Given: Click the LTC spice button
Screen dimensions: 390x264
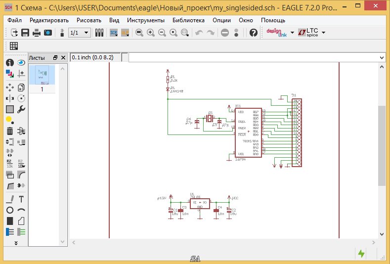Looking at the screenshot, I should 308,33.
